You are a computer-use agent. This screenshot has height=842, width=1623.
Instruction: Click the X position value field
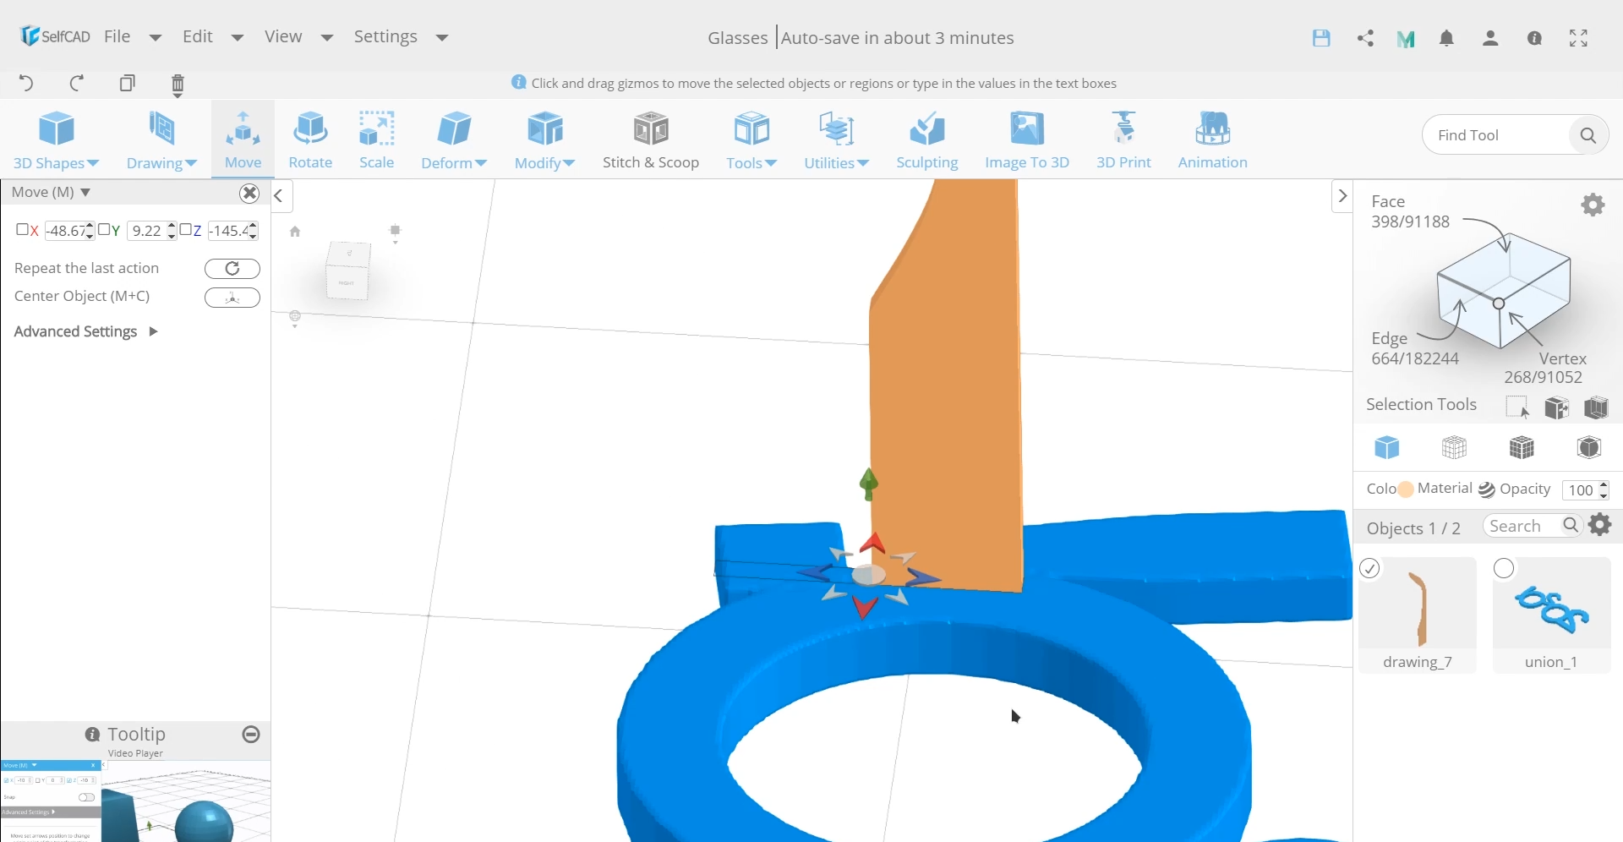(68, 231)
